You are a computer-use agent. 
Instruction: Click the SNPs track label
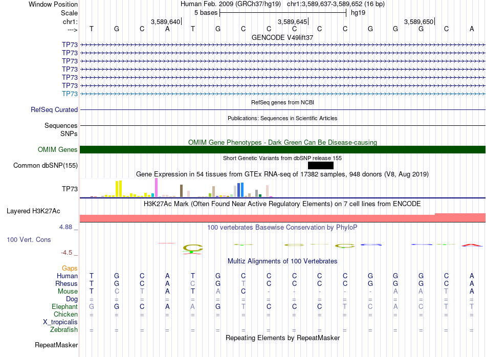coord(69,133)
